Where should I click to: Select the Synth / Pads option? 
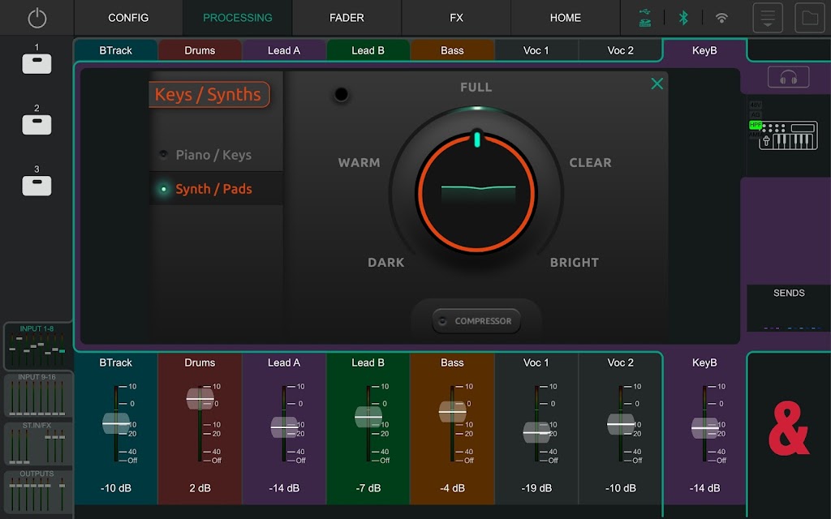[213, 189]
